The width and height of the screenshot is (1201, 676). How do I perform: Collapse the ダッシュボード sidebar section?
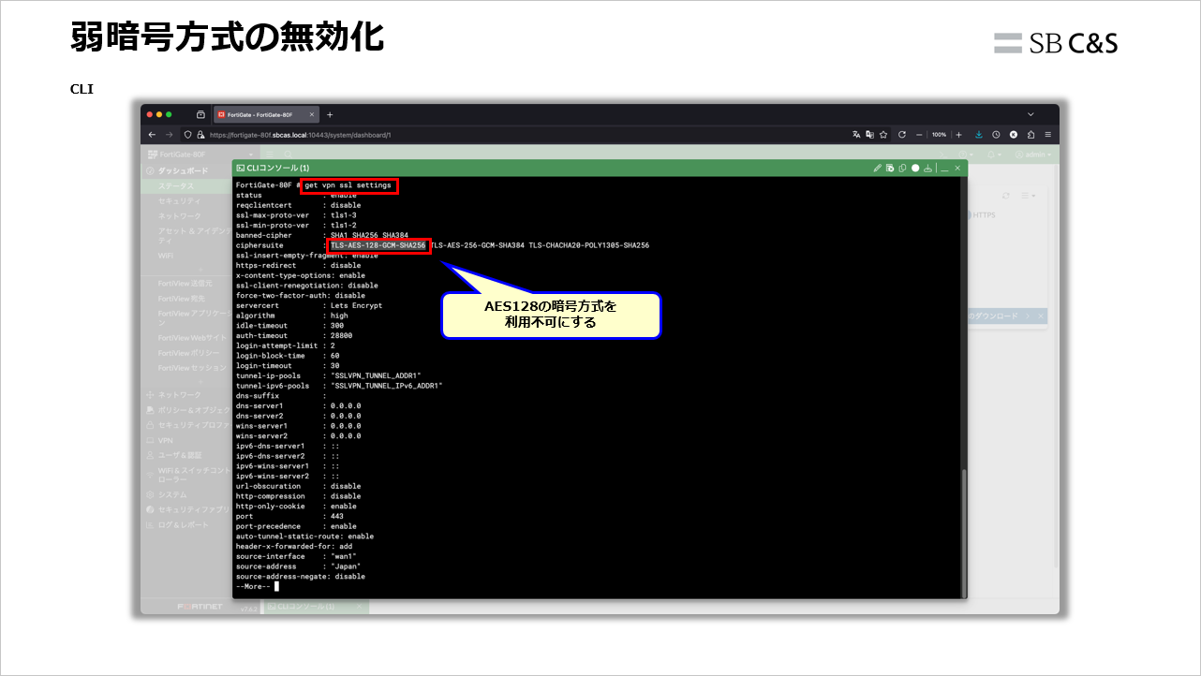pyautogui.click(x=185, y=171)
